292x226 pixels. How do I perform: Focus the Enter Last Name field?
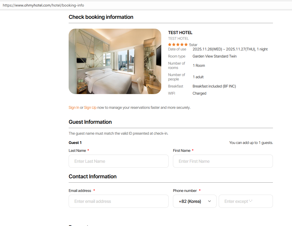point(118,161)
